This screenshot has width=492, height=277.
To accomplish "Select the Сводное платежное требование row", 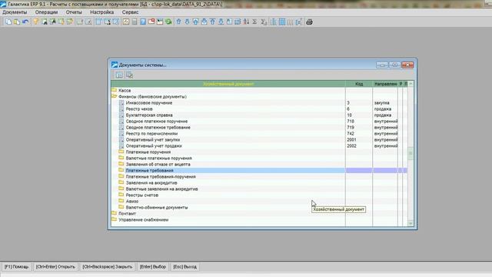I will pyautogui.click(x=259, y=127).
